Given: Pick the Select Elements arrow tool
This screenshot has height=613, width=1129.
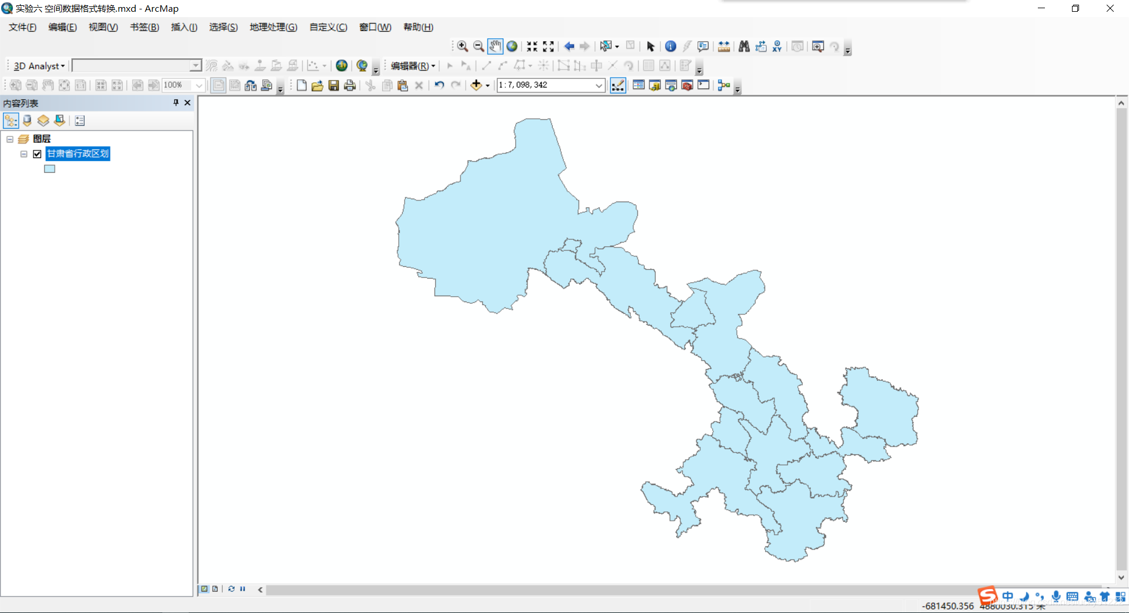Looking at the screenshot, I should 650,46.
